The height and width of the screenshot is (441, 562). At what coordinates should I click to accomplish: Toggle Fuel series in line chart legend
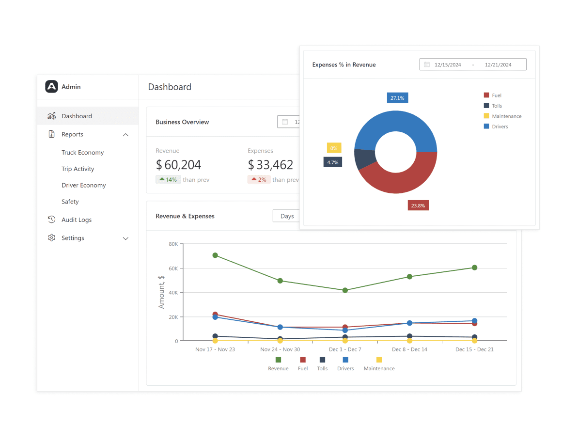(302, 364)
